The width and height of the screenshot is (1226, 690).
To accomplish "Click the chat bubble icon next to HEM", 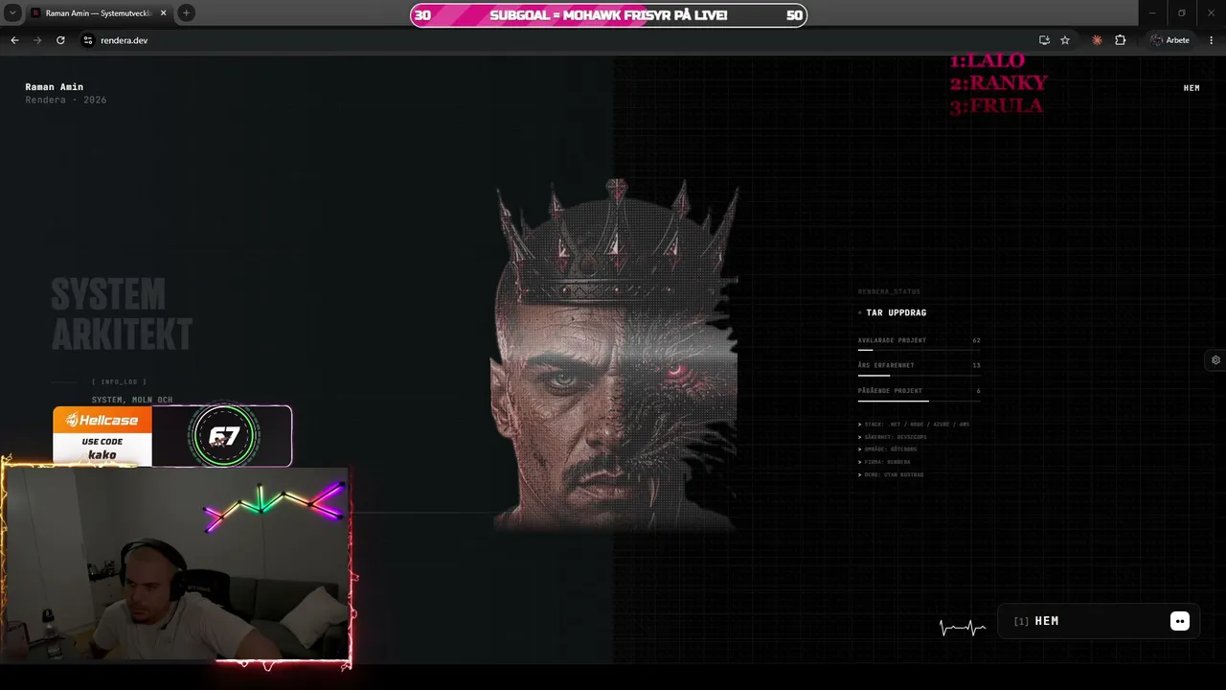I will [x=1180, y=621].
